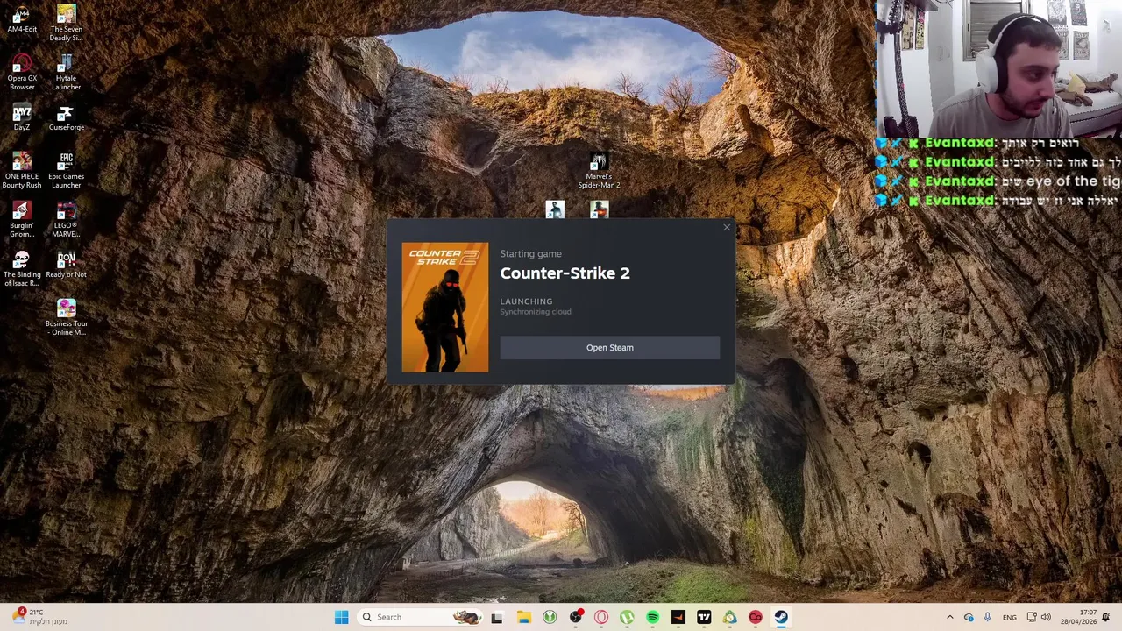Open Opera browser from the taskbar

601,617
